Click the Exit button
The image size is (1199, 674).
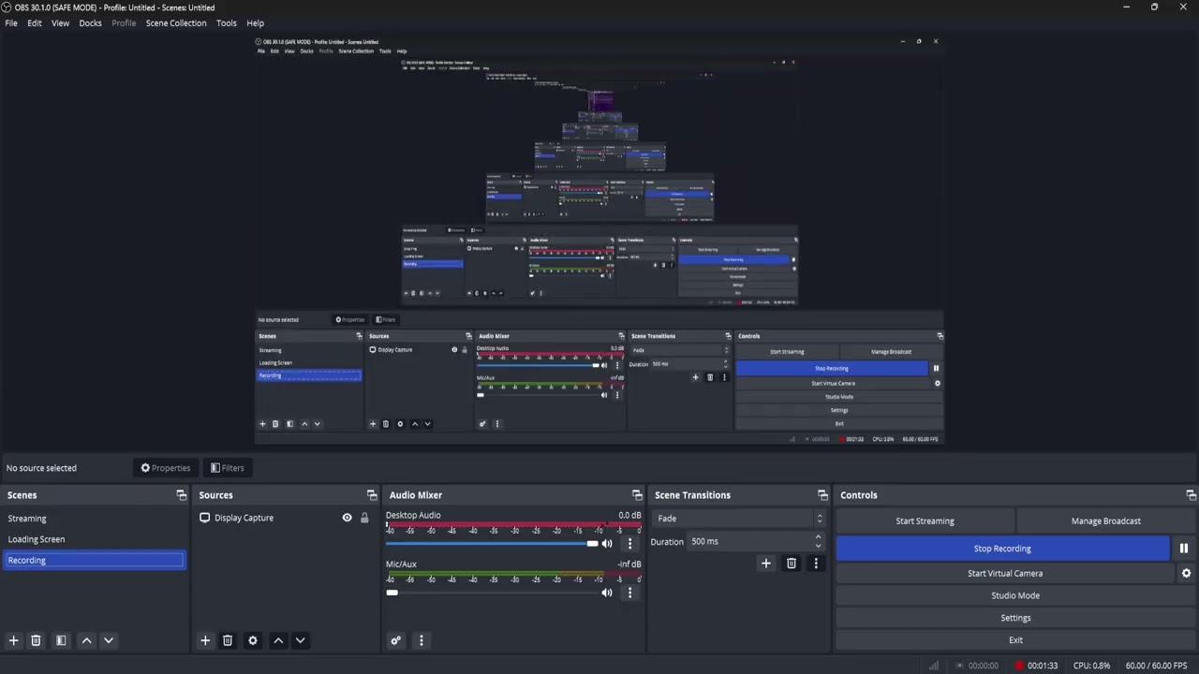click(1015, 640)
